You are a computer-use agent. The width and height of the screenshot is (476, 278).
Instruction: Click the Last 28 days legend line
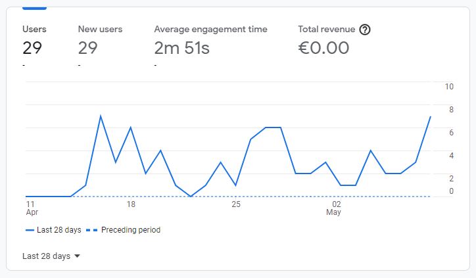click(30, 230)
